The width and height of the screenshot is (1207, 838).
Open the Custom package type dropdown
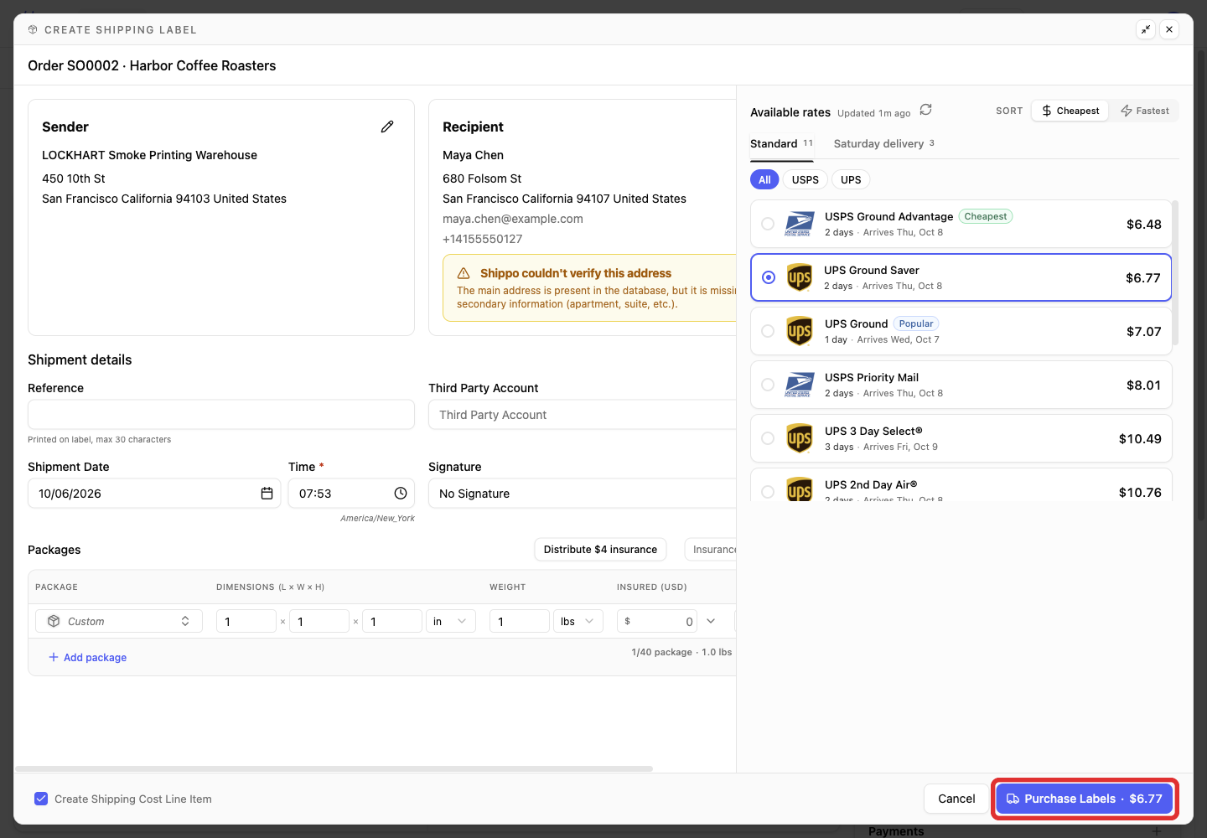coord(119,621)
